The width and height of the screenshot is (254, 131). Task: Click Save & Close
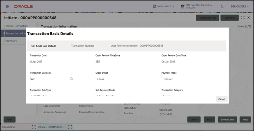(x=227, y=119)
